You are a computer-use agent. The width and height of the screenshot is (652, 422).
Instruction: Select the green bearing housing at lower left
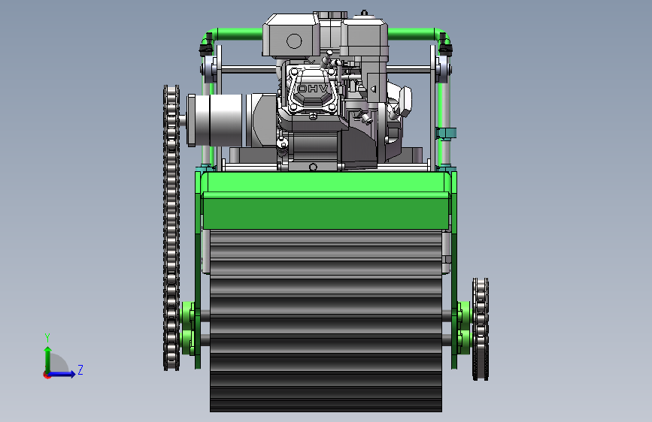[188, 329]
